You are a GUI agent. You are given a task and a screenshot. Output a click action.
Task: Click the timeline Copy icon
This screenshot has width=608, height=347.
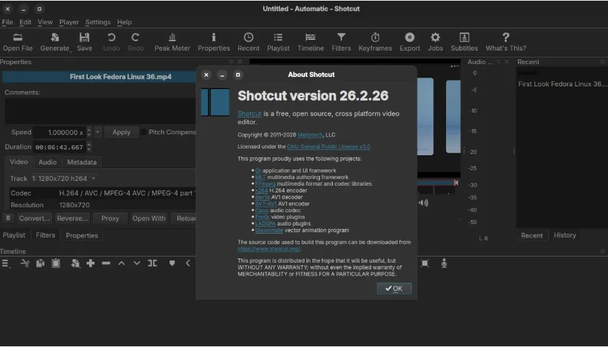pyautogui.click(x=40, y=264)
